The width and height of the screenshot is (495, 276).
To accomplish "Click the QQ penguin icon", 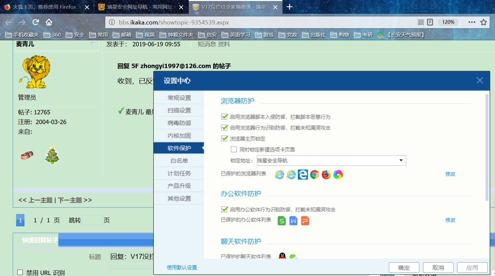I will (283, 256).
